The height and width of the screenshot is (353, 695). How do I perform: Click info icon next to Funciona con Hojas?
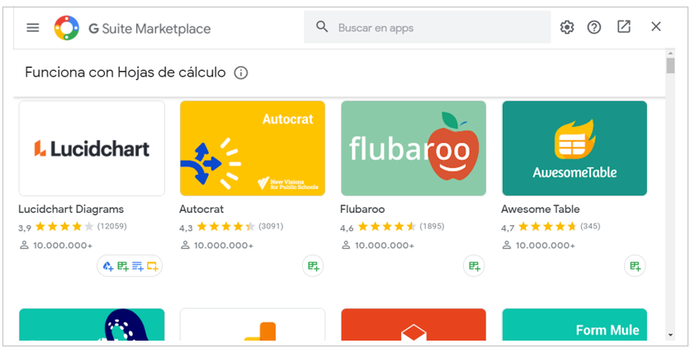pyautogui.click(x=241, y=73)
